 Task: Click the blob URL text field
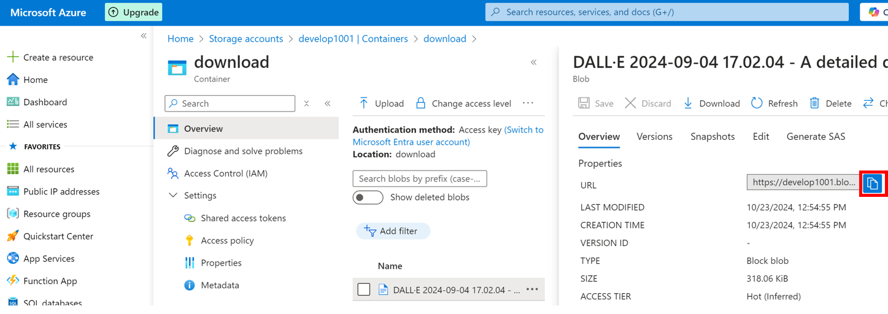click(x=804, y=182)
